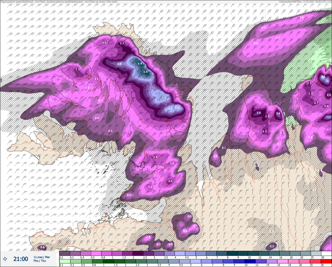Click the 3.4 value in the eastern region
Screen dimensions: 332x267
[x=278, y=113]
